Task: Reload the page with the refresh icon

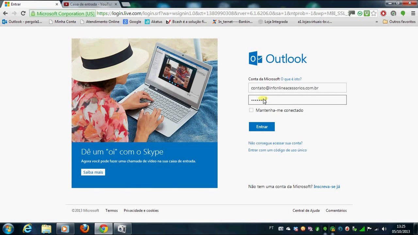Action: [x=23, y=13]
